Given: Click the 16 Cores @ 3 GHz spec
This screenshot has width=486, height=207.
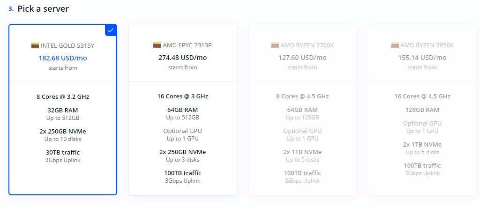Looking at the screenshot, I should 183,96.
